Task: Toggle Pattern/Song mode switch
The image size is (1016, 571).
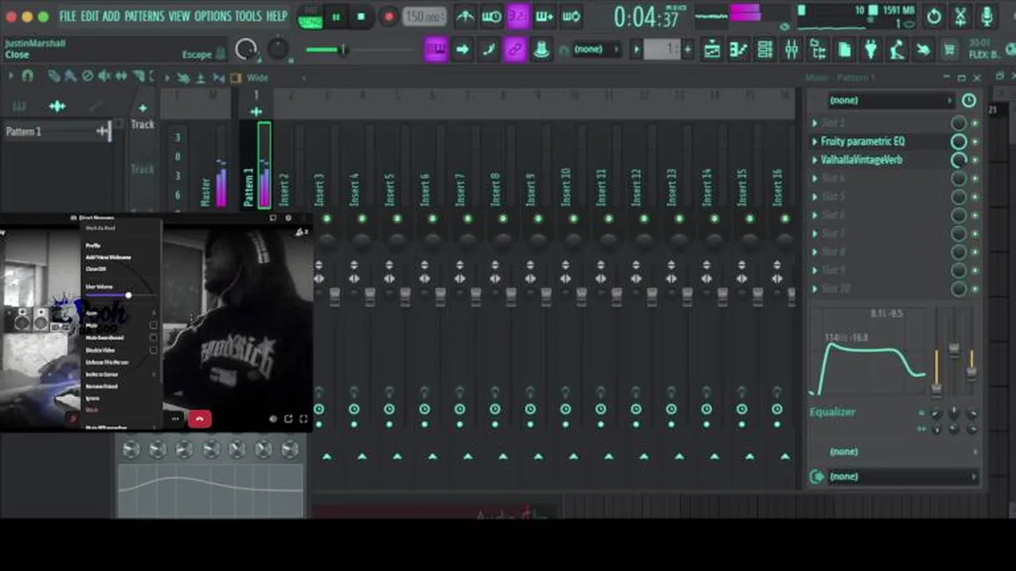Action: (310, 17)
